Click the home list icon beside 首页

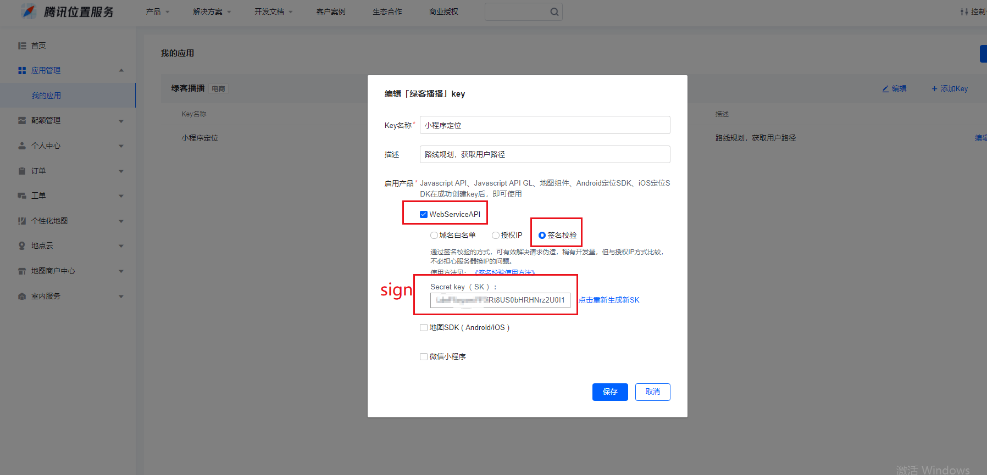22,46
